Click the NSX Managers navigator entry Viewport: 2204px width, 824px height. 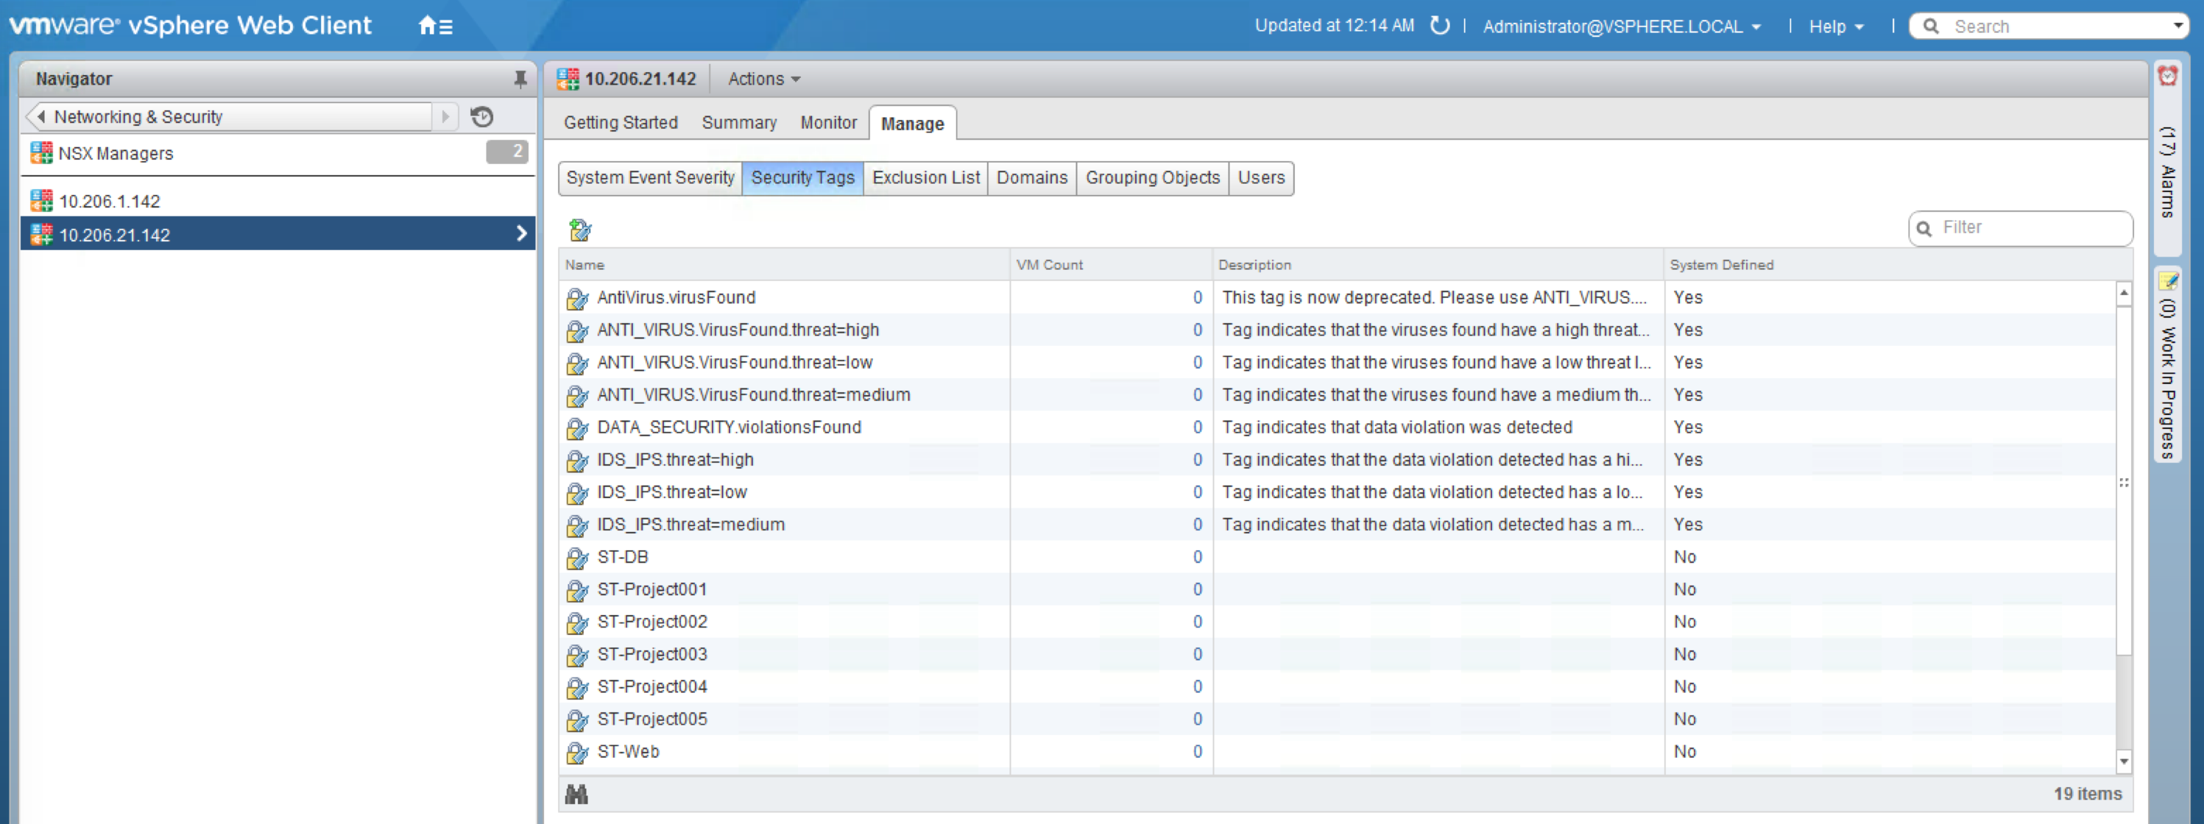(x=278, y=153)
